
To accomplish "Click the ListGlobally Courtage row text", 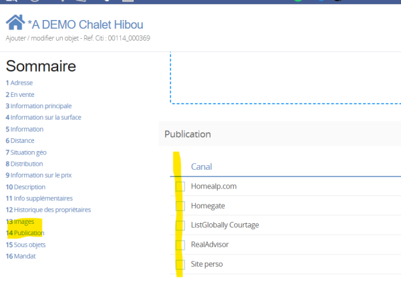I will (x=225, y=225).
